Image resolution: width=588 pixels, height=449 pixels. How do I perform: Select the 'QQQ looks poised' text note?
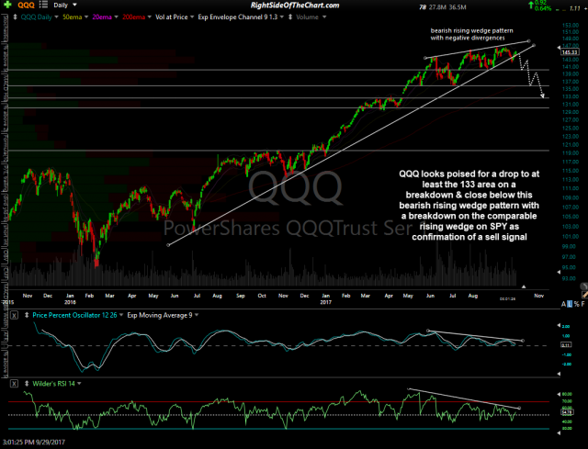tap(469, 206)
